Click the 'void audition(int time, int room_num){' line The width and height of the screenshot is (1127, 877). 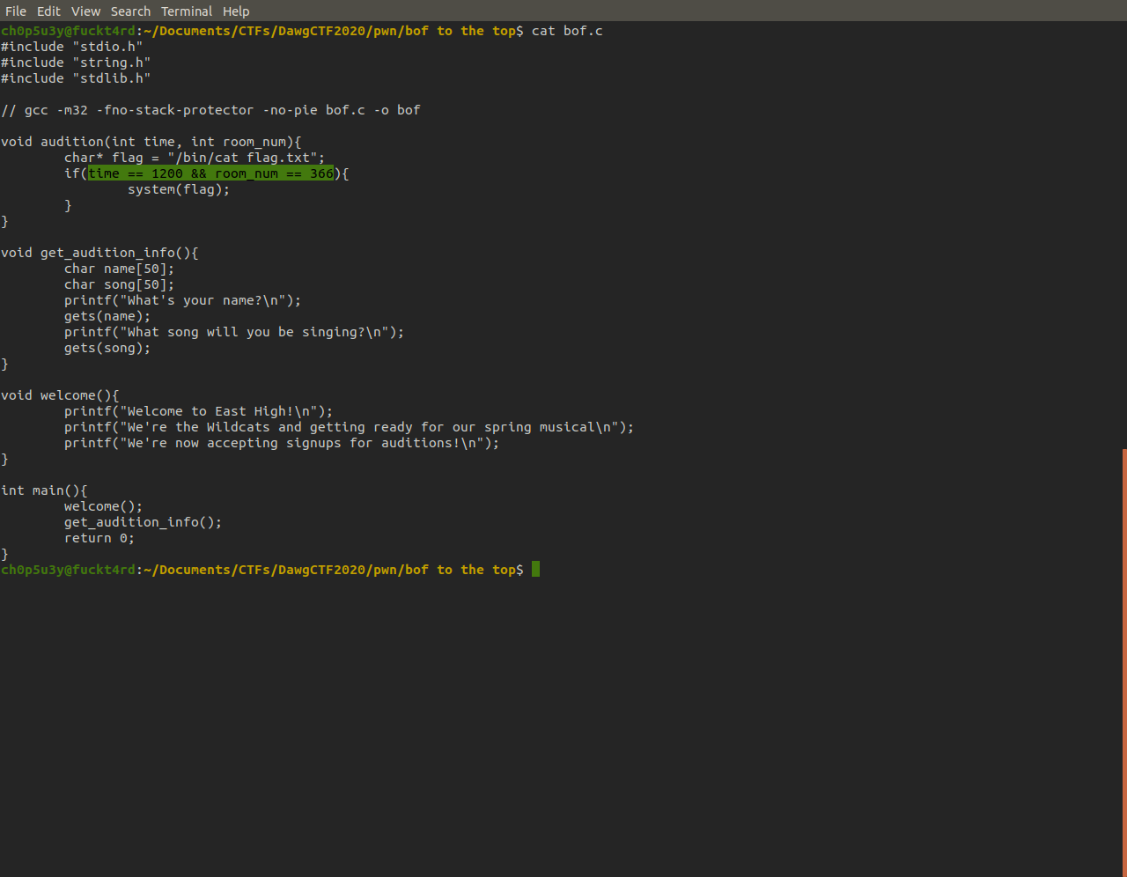(x=151, y=142)
